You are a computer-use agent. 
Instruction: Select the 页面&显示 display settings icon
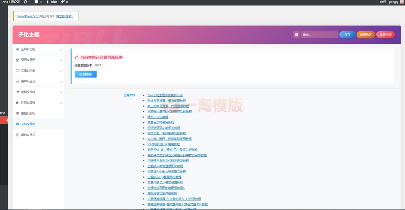click(x=17, y=60)
